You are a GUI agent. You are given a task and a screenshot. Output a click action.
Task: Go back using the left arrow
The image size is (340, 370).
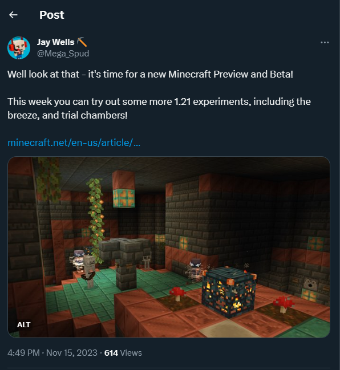13,15
